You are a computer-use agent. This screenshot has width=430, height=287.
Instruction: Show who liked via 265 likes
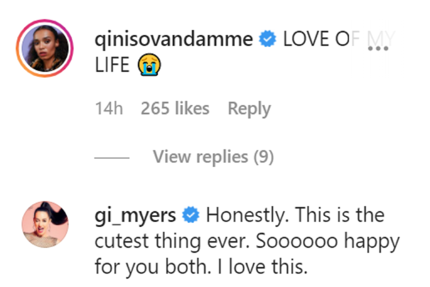(175, 109)
